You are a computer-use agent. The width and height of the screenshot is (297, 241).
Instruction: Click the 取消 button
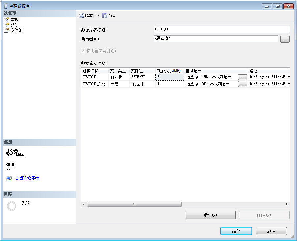pos(271,231)
